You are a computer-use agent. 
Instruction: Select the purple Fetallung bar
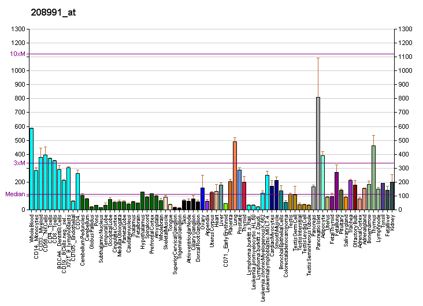coord(336,191)
